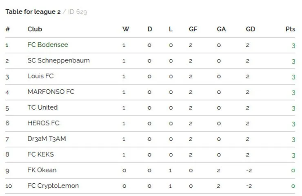Click the GA column header

[221, 29]
